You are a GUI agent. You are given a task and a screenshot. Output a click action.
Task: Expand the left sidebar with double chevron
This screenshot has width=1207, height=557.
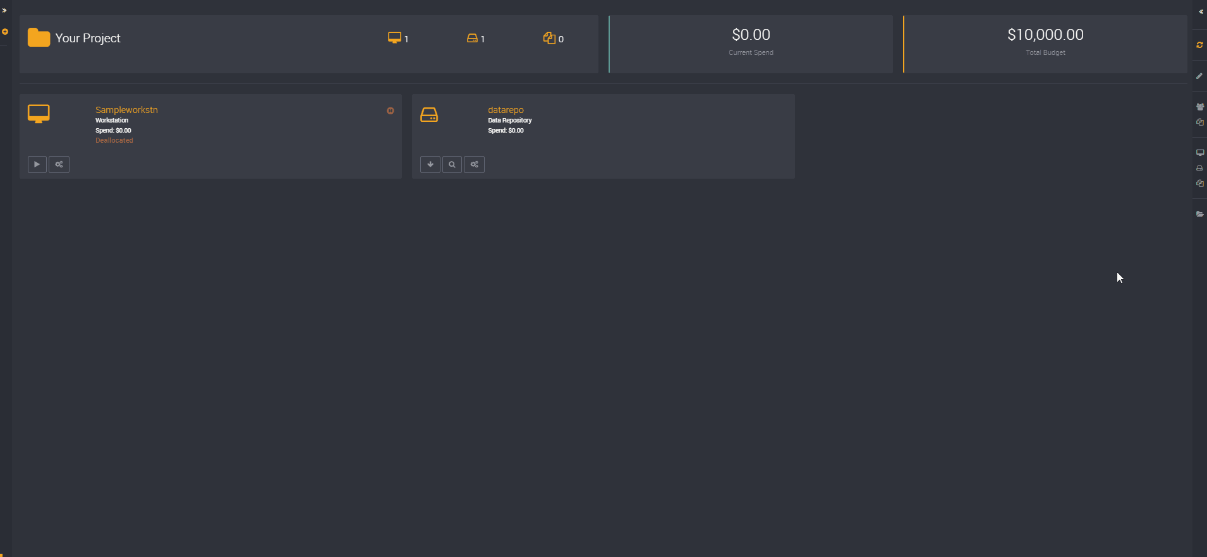point(4,11)
